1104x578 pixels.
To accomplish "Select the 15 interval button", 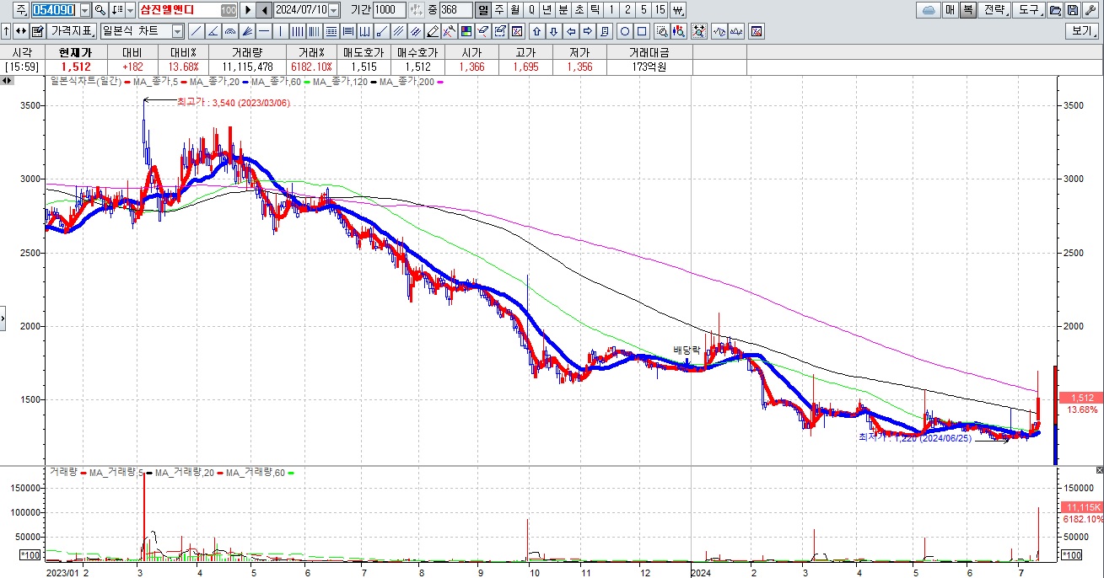I will pyautogui.click(x=660, y=10).
